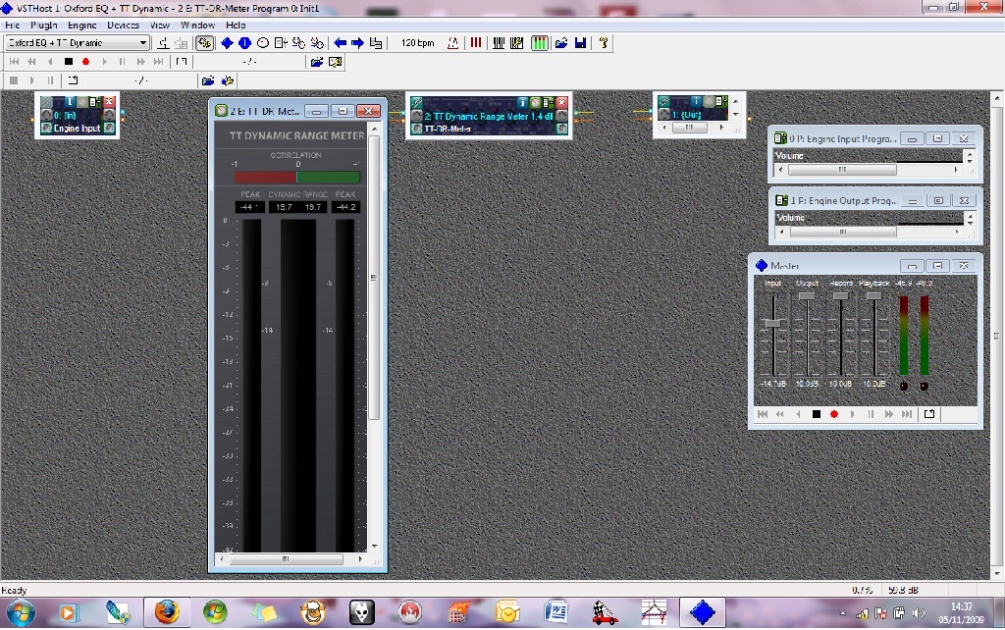Click the blue diamond icon in the toolbar

[x=227, y=43]
